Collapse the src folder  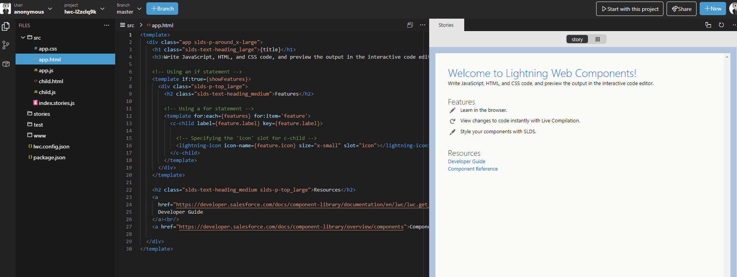pos(23,38)
